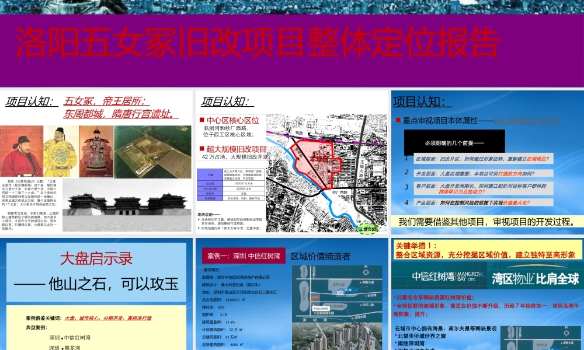Click the emperor portrait in yellow dragon robe

(61, 151)
